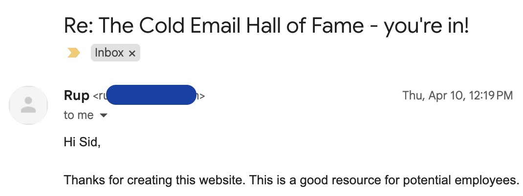Image resolution: width=523 pixels, height=196 pixels.
Task: Click the sender's gray profile avatar
Action: (28, 104)
